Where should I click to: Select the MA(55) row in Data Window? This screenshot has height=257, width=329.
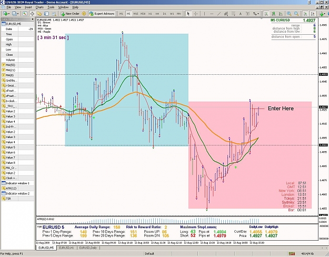pos(17,65)
